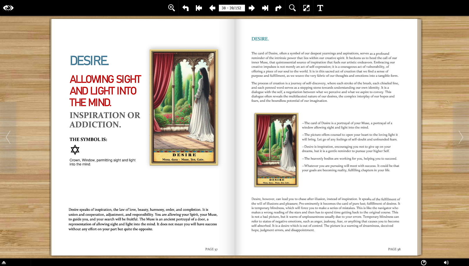Toggle fullscreen mode
Viewport: 469px width, 266px height.
pyautogui.click(x=306, y=8)
